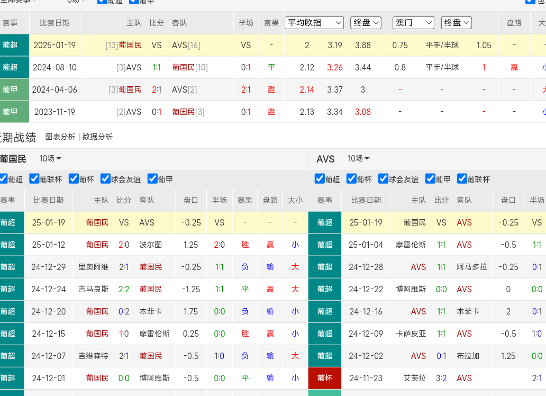Screen dimensions: 546x396
Task: Click 博阿维斯 opponent in 24-12-01 row
Action: tap(154, 378)
